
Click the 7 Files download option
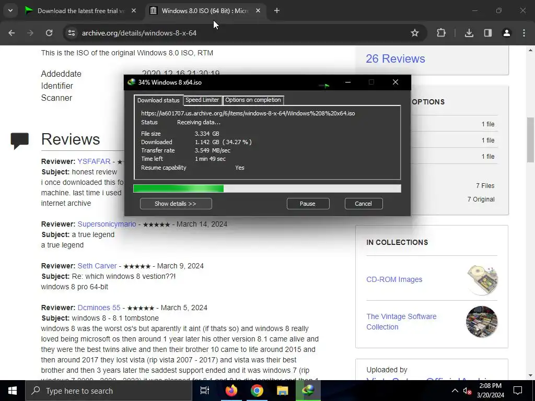tap(485, 186)
